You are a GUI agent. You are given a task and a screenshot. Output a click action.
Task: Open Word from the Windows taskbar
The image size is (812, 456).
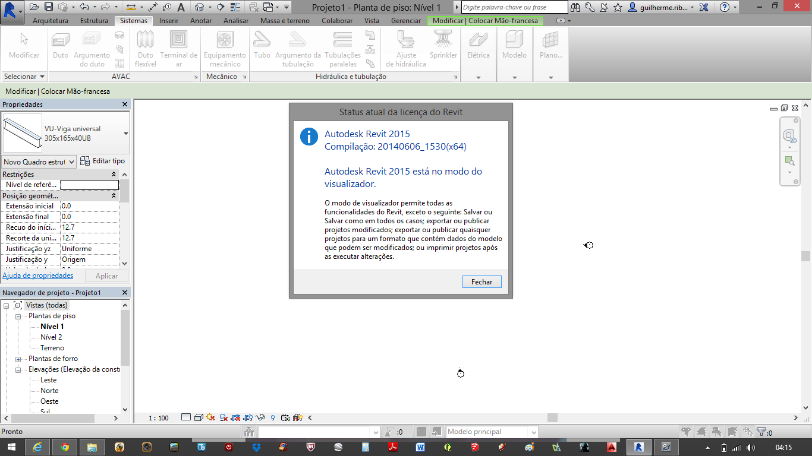(420, 447)
